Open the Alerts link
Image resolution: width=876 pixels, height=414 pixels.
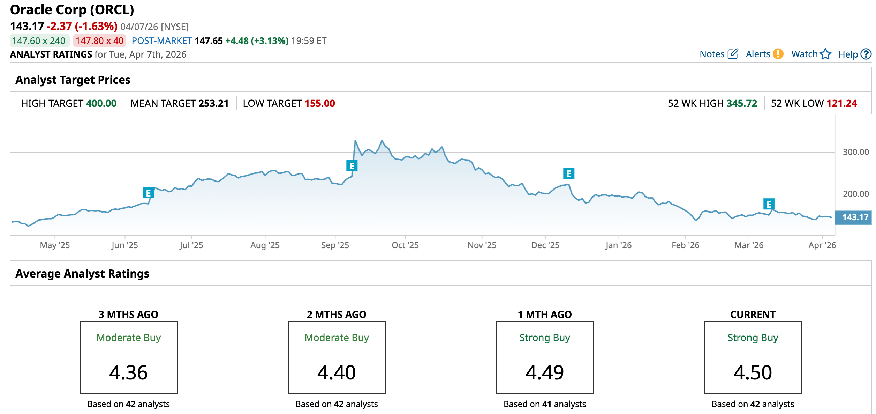758,54
